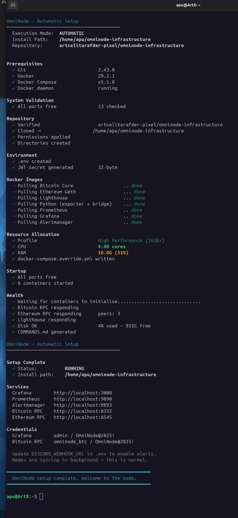Click the Git version '2.43.0'
238x518 pixels.
point(106,70)
